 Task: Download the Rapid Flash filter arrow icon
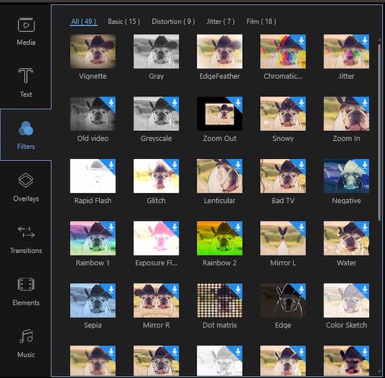click(x=111, y=164)
